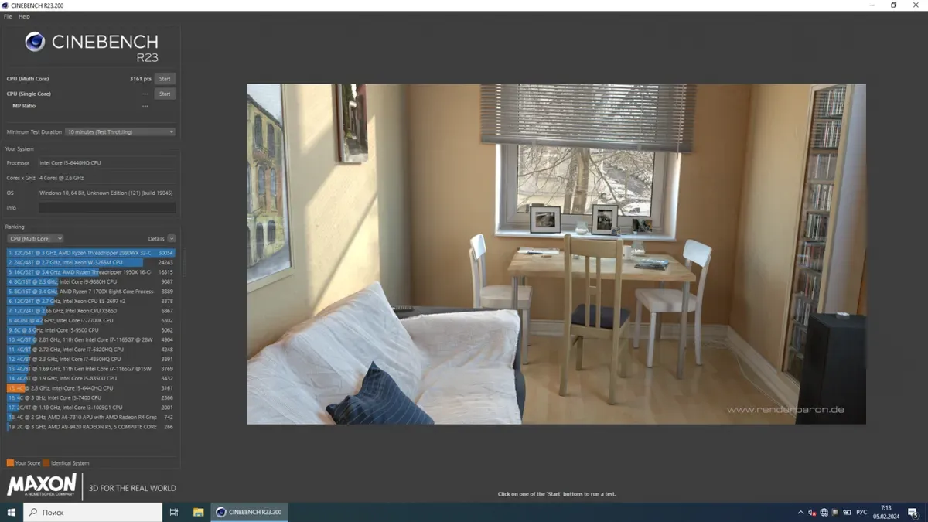Image resolution: width=928 pixels, height=522 pixels.
Task: Start the CPU Single Core test
Action: (x=165, y=94)
